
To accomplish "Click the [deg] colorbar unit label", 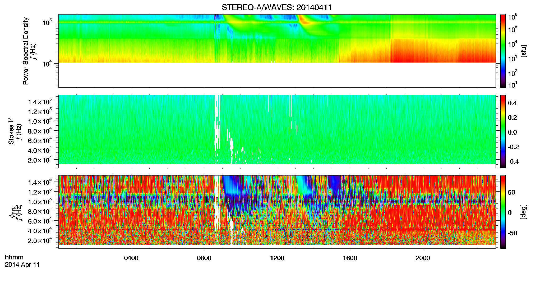I will tap(524, 212).
